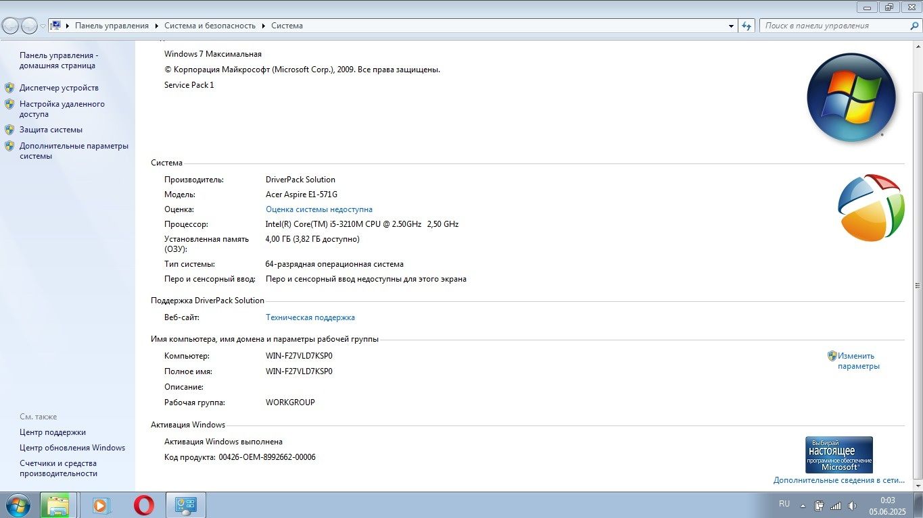Click shield icon next to Диспетчер устройств
Image resolution: width=923 pixels, height=518 pixels.
pyautogui.click(x=9, y=88)
